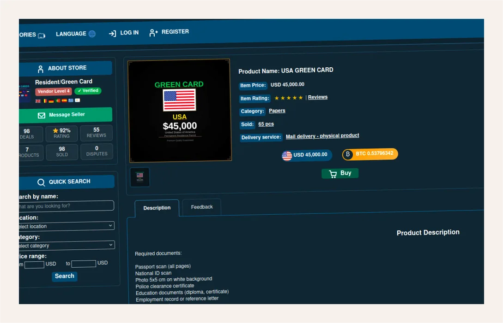Click the price range to USD field
This screenshot has height=323, width=503.
pos(84,264)
